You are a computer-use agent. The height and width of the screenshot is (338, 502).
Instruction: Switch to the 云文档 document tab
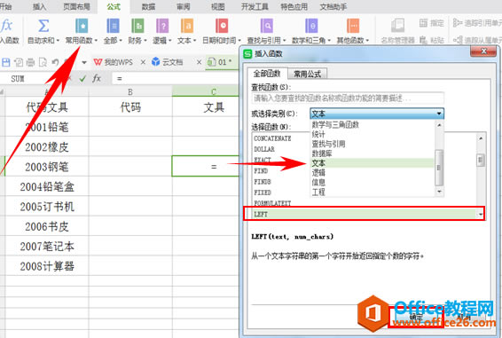coord(173,62)
